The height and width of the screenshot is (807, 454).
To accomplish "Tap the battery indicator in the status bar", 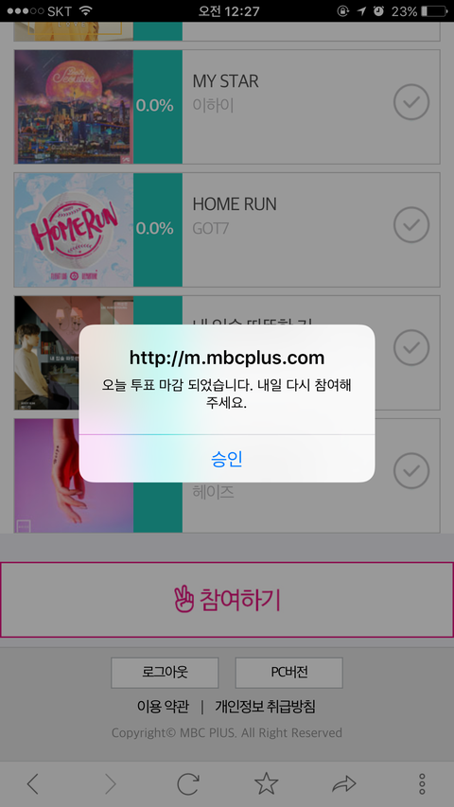I will tap(433, 10).
